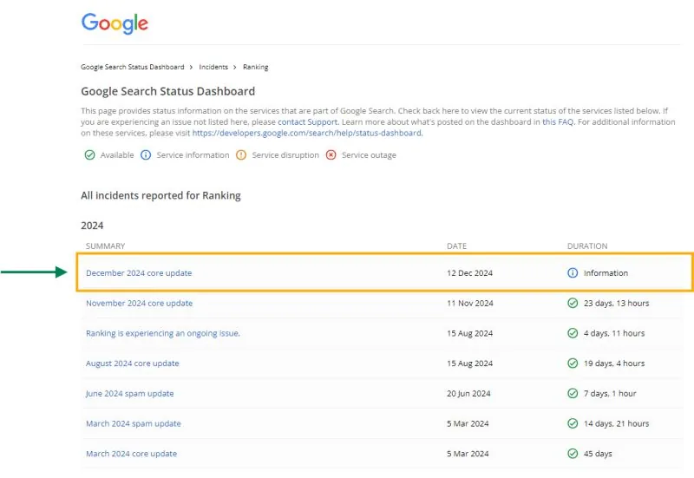The image size is (694, 478).
Task: Open November 2024 core update incident
Action: tap(140, 303)
